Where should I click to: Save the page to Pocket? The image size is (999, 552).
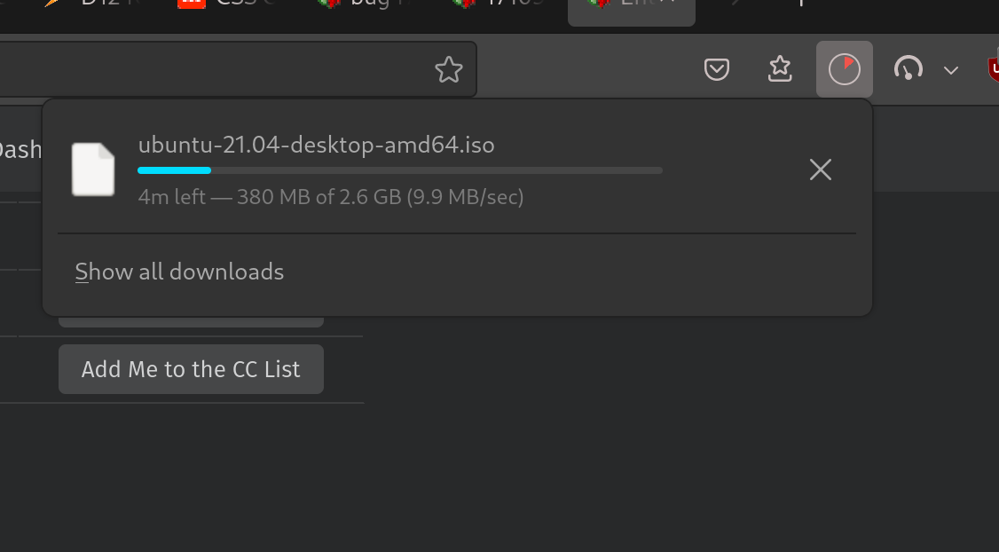pos(717,69)
